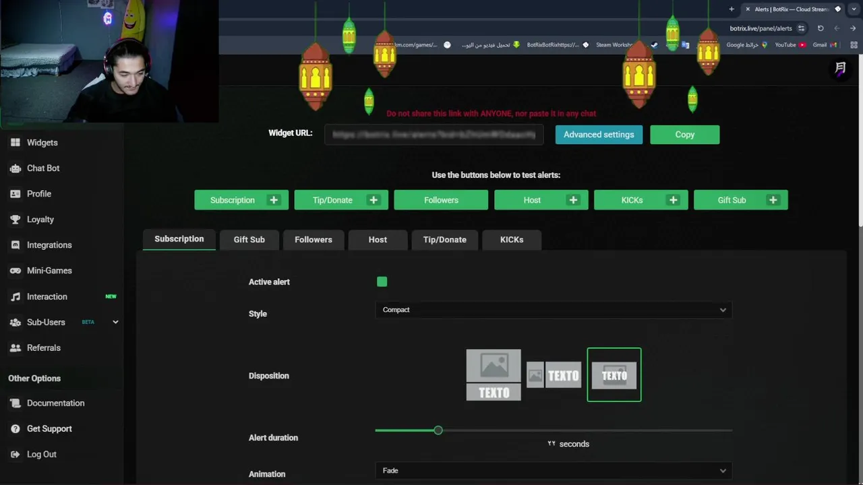Click the Advanced settings button
Image resolution: width=863 pixels, height=485 pixels.
(x=599, y=135)
